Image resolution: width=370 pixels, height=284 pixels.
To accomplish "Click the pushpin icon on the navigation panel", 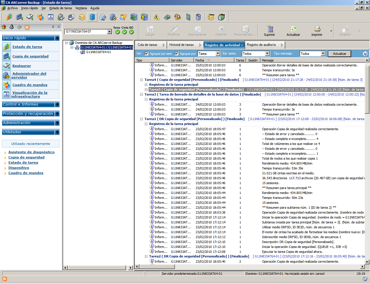I will [x=53, y=27].
